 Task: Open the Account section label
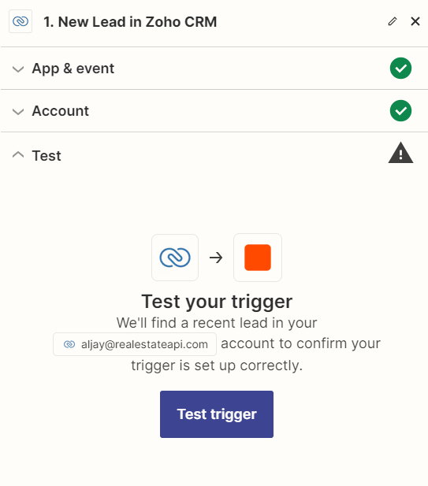coord(61,111)
